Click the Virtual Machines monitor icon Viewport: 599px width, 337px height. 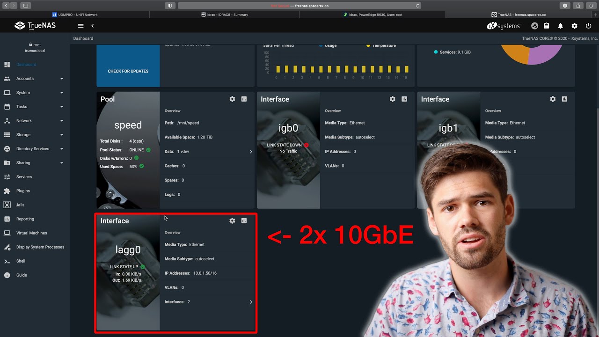click(7, 233)
